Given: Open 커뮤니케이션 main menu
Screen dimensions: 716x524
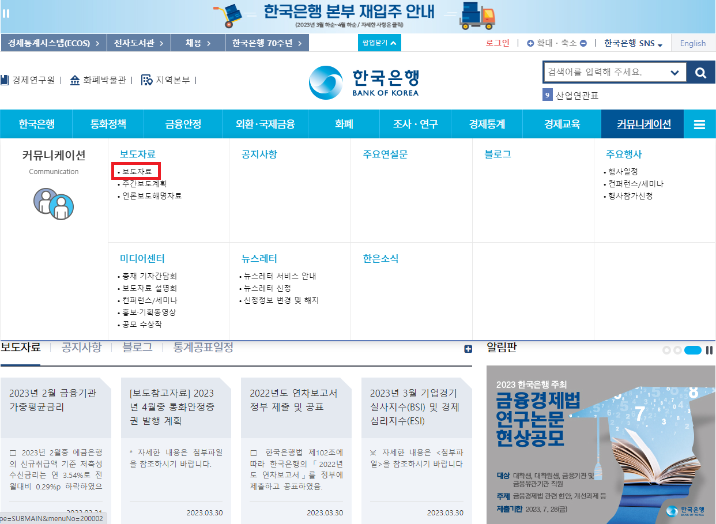Looking at the screenshot, I should [x=643, y=124].
